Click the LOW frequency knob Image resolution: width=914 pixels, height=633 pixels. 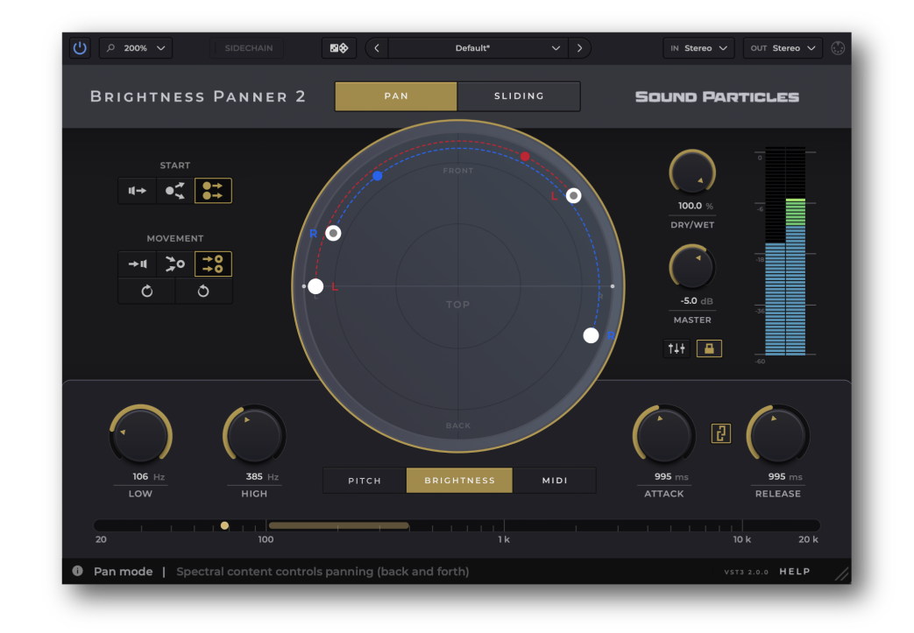140,435
